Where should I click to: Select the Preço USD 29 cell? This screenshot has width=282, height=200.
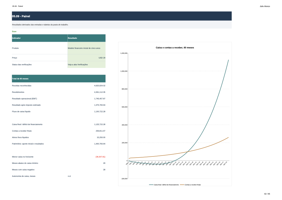click(87, 58)
